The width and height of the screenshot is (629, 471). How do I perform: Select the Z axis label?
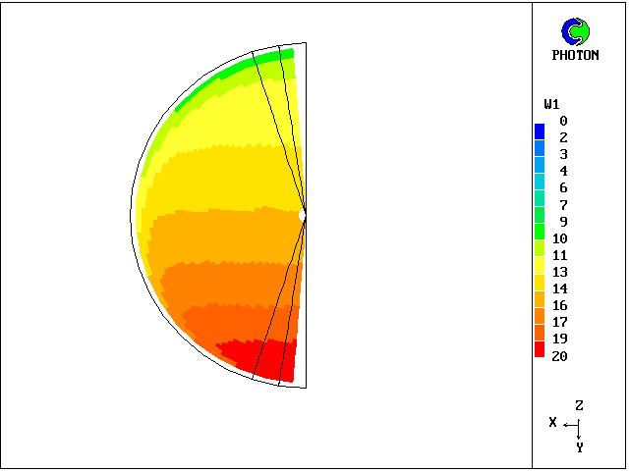580,405
